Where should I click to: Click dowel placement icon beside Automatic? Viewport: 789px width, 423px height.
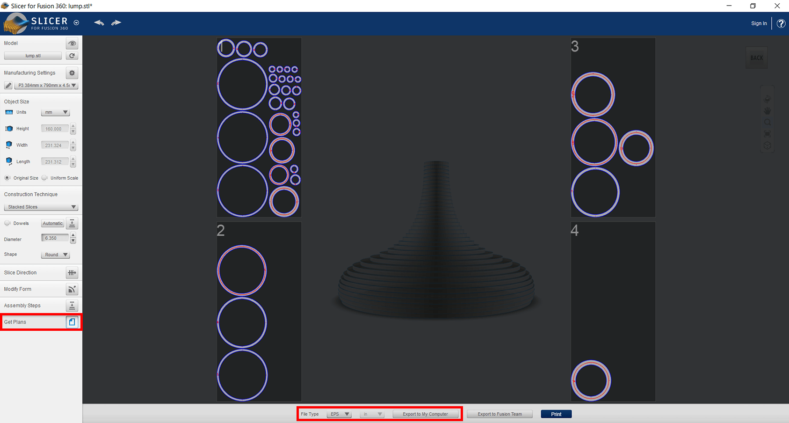72,224
